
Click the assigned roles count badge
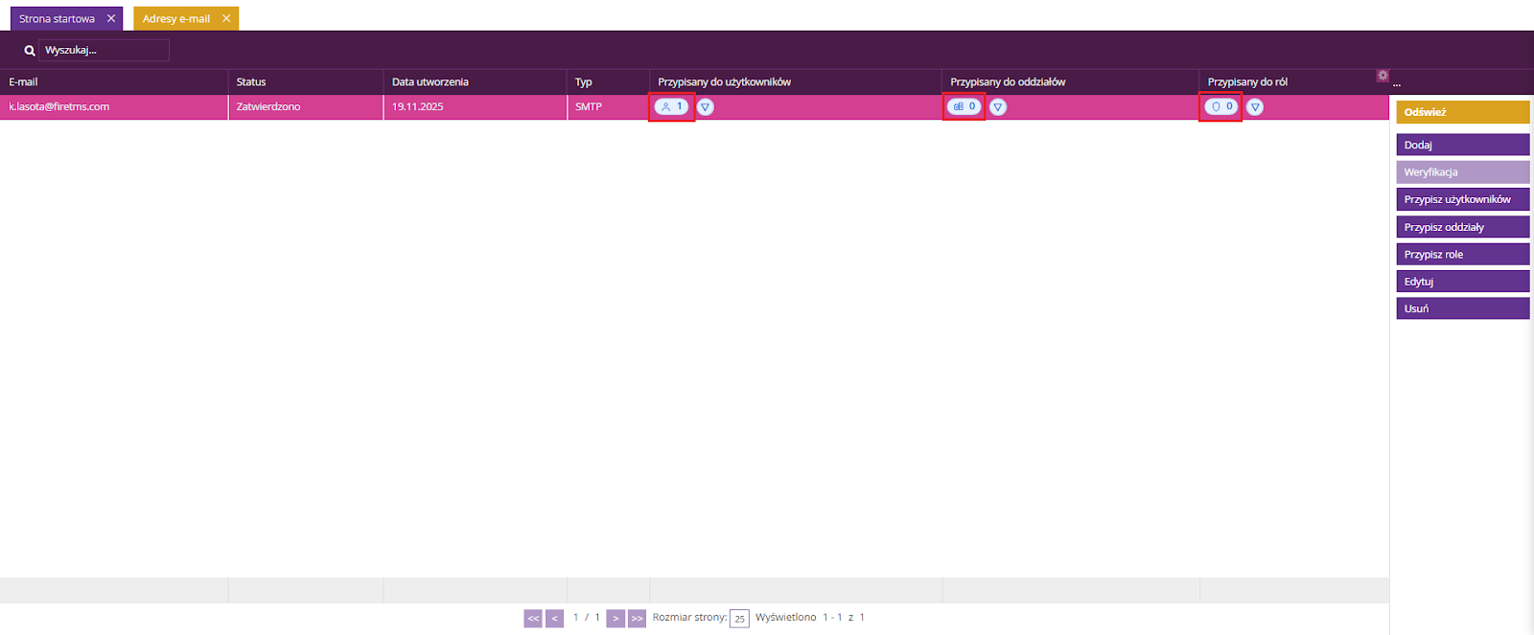click(1220, 106)
